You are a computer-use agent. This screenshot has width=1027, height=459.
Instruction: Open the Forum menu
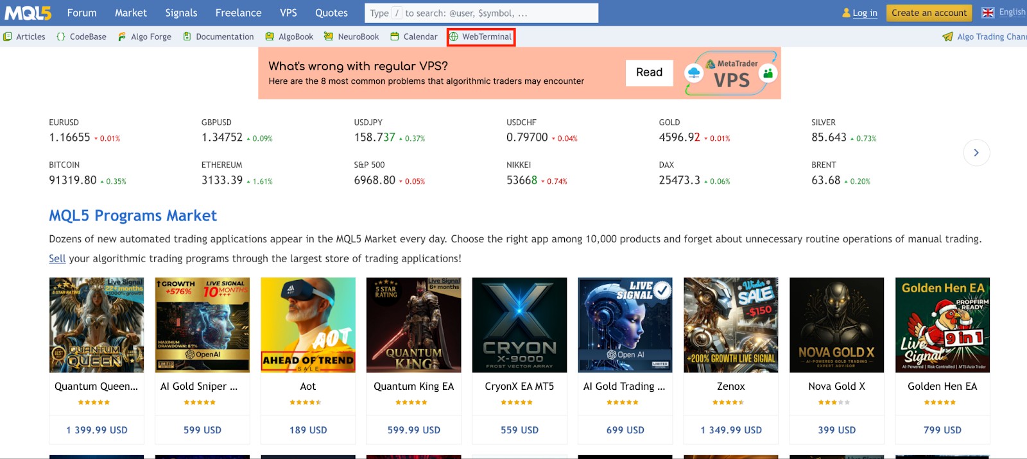(82, 13)
